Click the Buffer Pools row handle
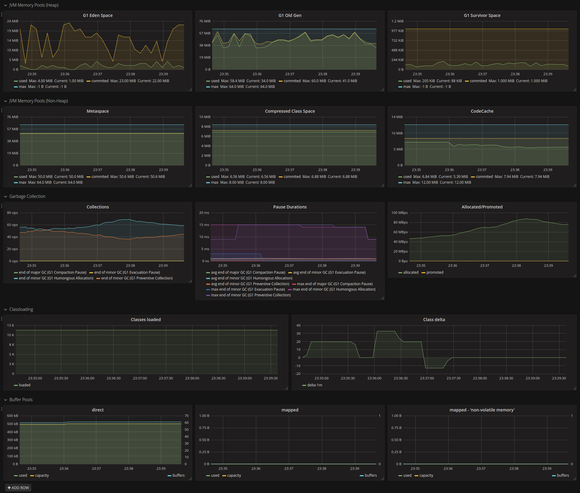Image resolution: width=580 pixels, height=493 pixels. tap(2, 409)
